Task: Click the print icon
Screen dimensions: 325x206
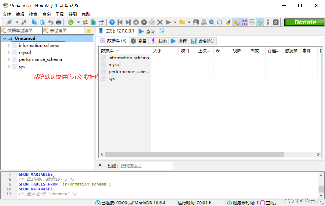Action: 59,22
